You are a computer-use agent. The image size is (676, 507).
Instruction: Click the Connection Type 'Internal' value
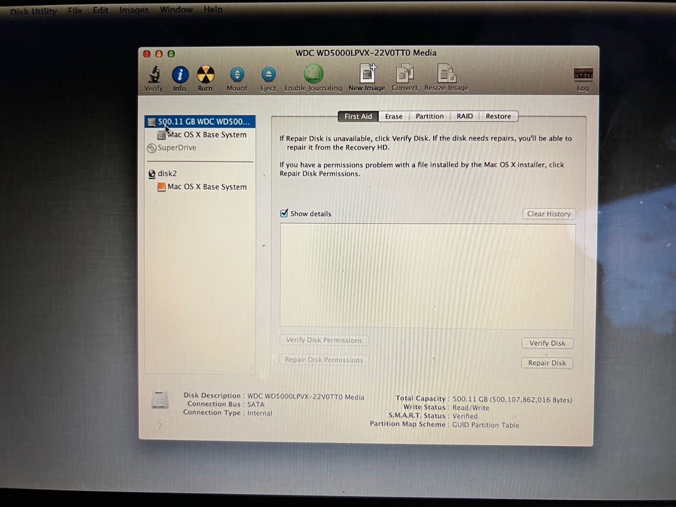[x=260, y=413]
